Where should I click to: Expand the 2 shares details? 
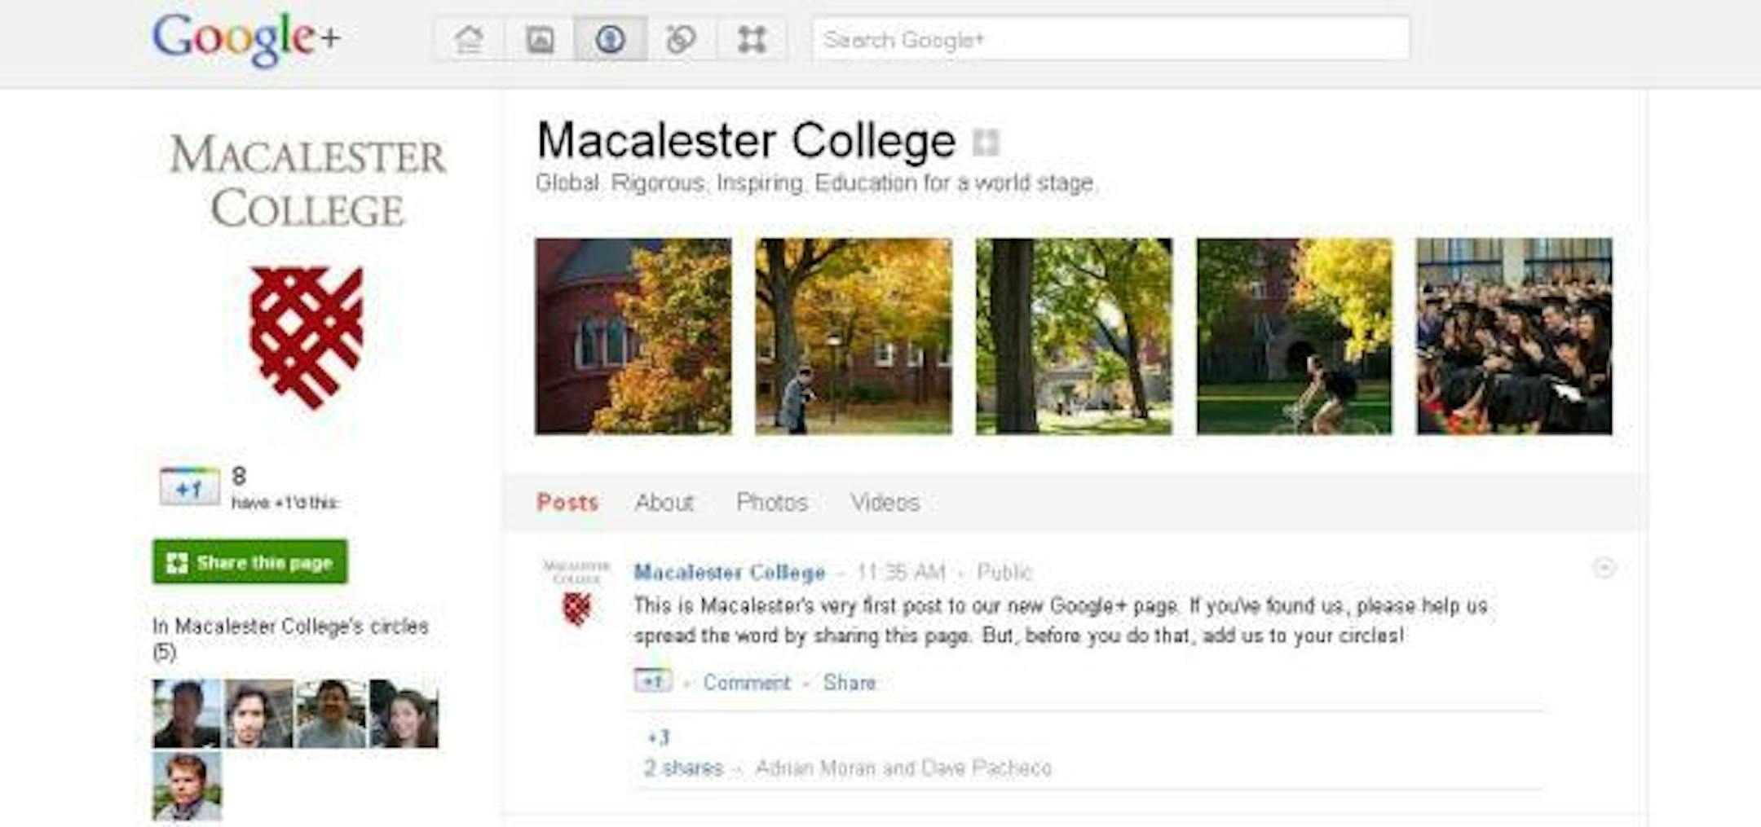(x=683, y=768)
